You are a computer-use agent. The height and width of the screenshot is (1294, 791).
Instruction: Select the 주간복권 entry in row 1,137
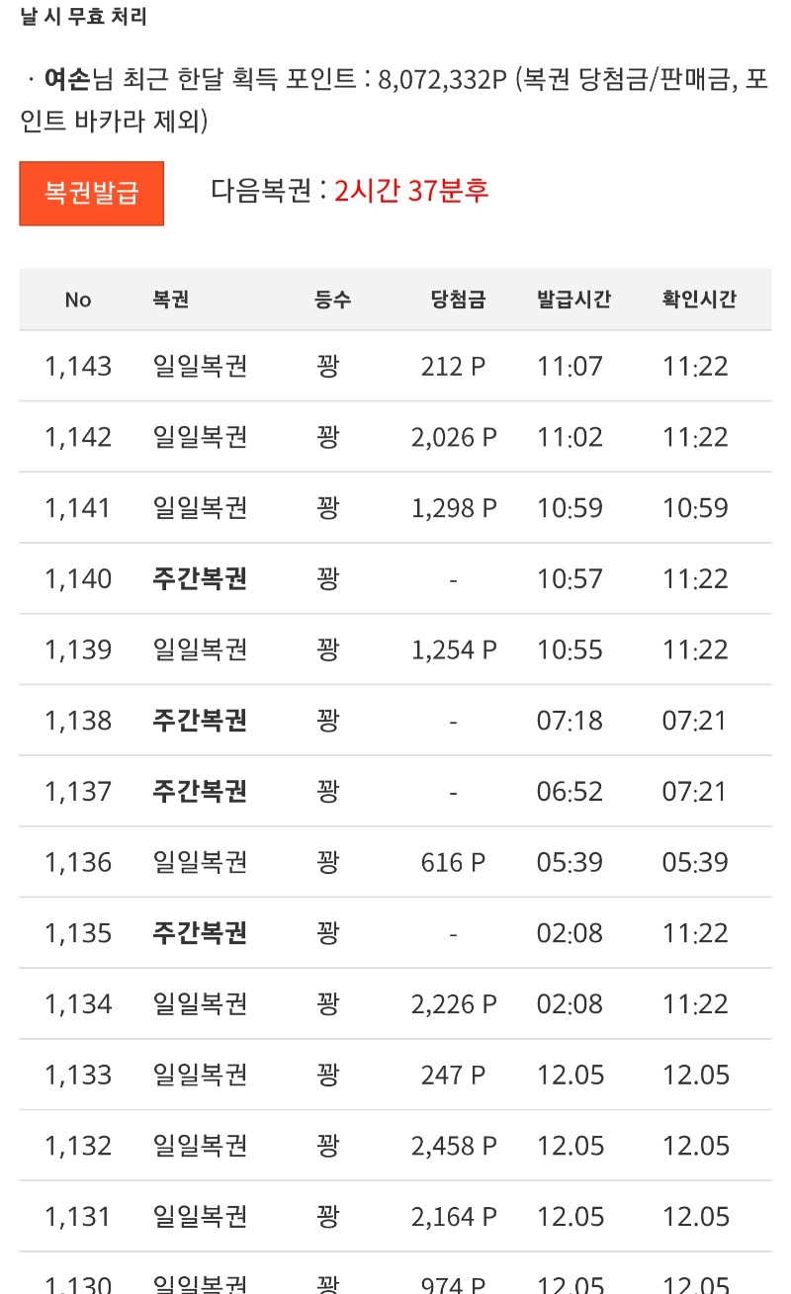pos(200,792)
